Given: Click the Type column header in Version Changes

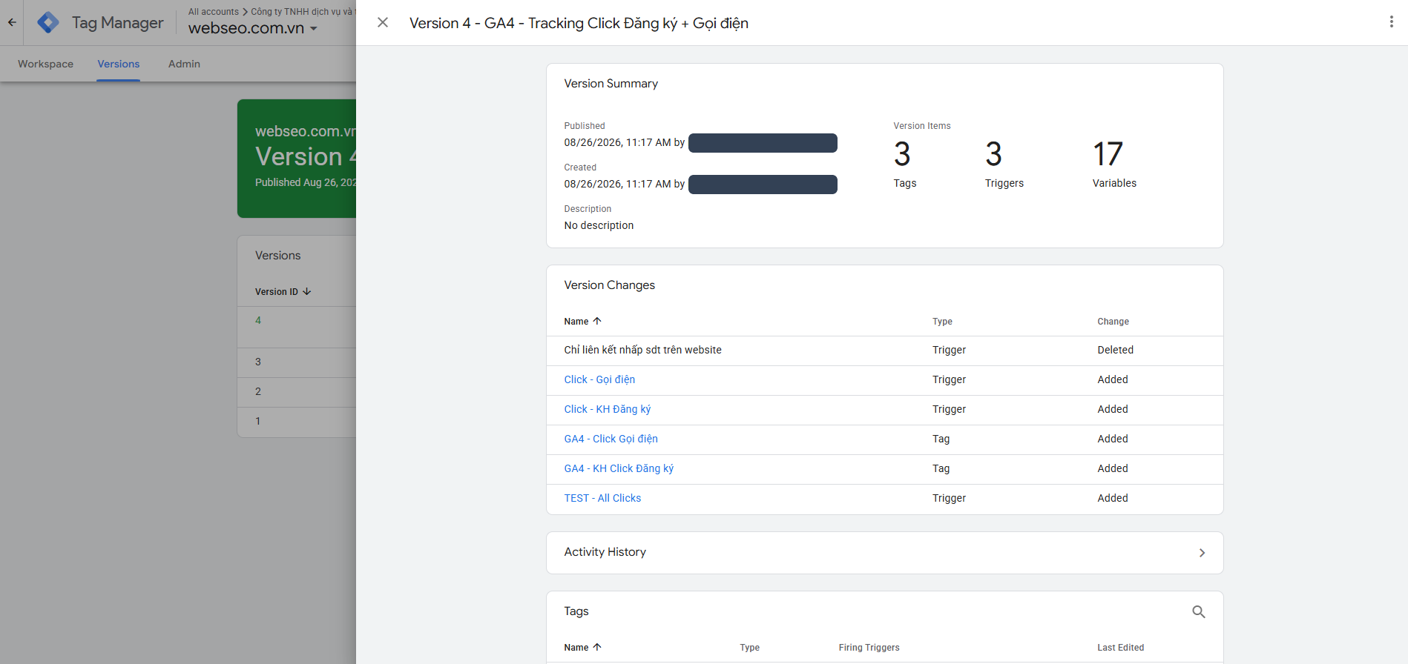Looking at the screenshot, I should 942,321.
